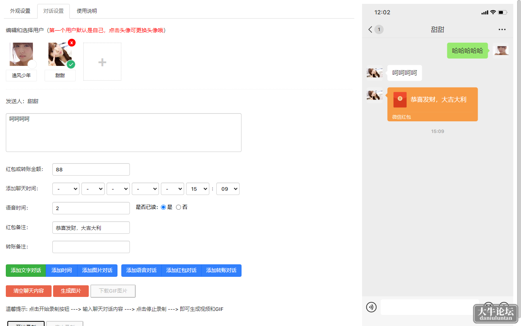Viewport: 521px width, 326px height.
Task: Open the three-dot more menu in chat header
Action: (x=502, y=29)
